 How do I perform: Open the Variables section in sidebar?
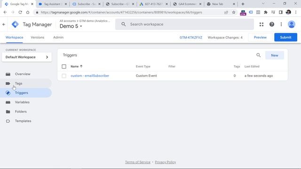click(22, 102)
